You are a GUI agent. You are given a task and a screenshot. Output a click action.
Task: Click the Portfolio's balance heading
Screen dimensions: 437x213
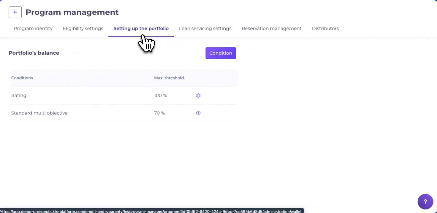pyautogui.click(x=34, y=53)
